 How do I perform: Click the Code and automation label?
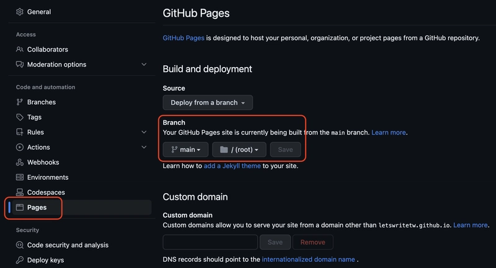(x=45, y=87)
